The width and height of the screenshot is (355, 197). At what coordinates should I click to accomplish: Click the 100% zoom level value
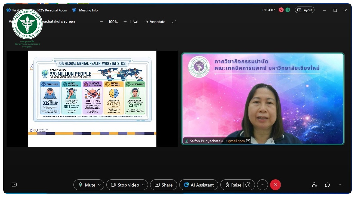pos(113,22)
